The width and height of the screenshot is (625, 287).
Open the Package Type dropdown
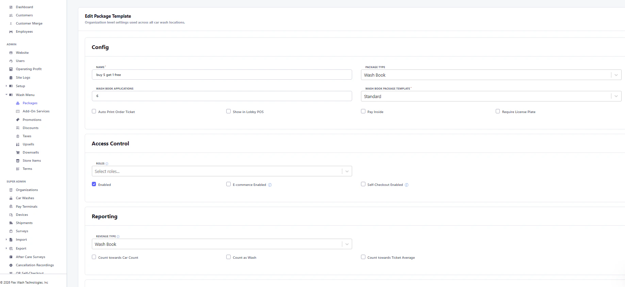491,75
